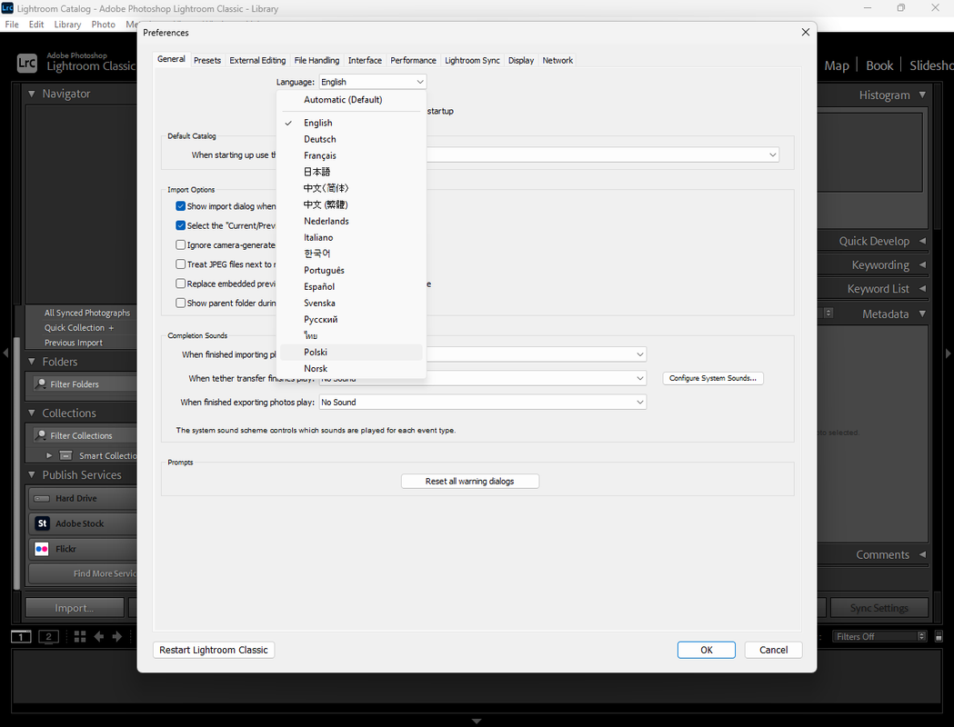This screenshot has height=727, width=954.
Task: Enable Show parent folder during import checkbox
Action: coord(181,303)
